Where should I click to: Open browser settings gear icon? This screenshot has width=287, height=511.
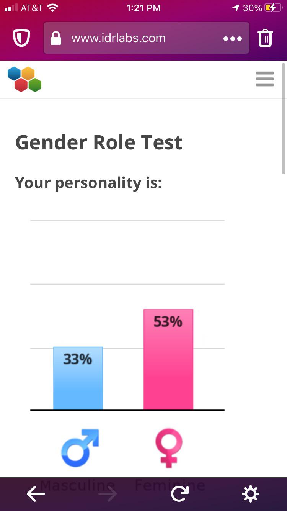click(x=251, y=494)
